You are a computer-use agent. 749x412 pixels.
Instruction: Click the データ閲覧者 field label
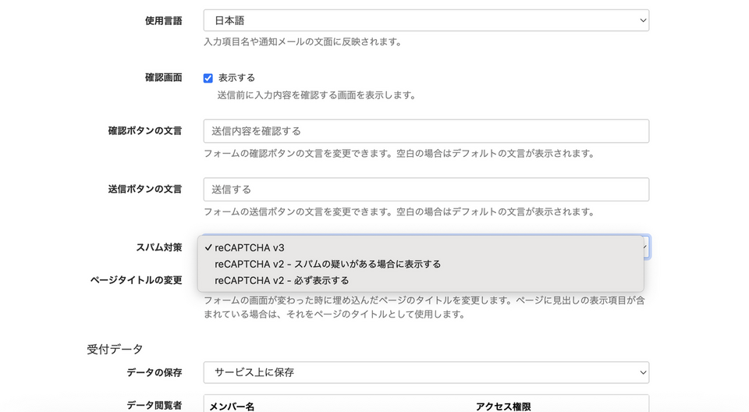(154, 405)
